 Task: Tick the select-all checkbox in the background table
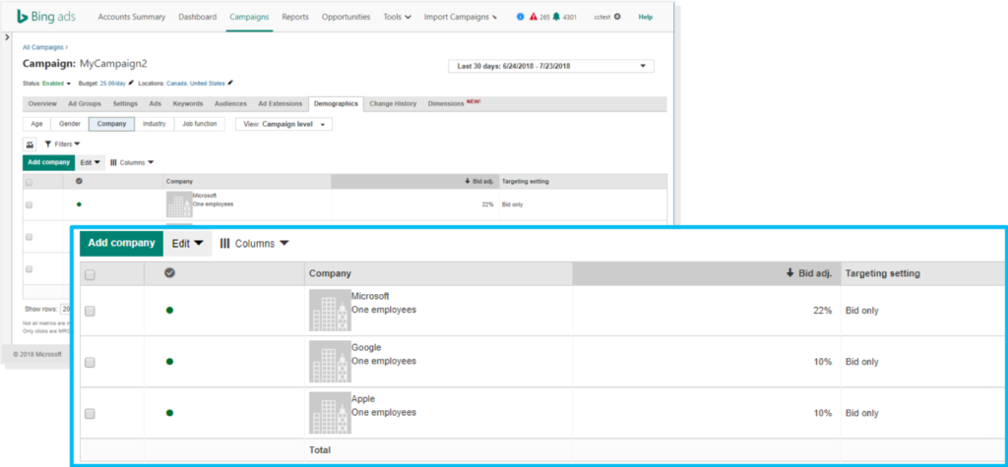(x=29, y=183)
